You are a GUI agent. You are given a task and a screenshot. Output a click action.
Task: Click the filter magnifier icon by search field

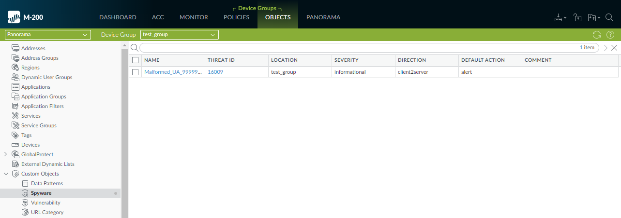135,48
